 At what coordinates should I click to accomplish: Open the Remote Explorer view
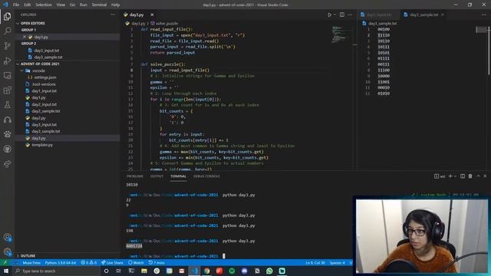(7, 75)
